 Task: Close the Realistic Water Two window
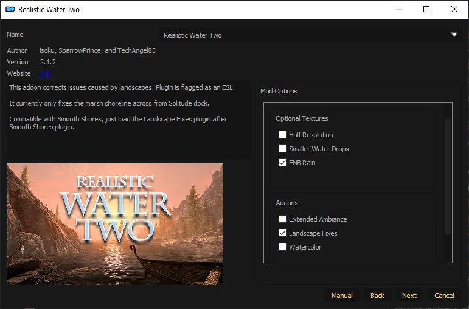point(454,9)
